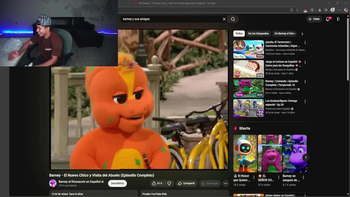
Task: Open options for El Robot que Quiere short
Action: click(254, 178)
